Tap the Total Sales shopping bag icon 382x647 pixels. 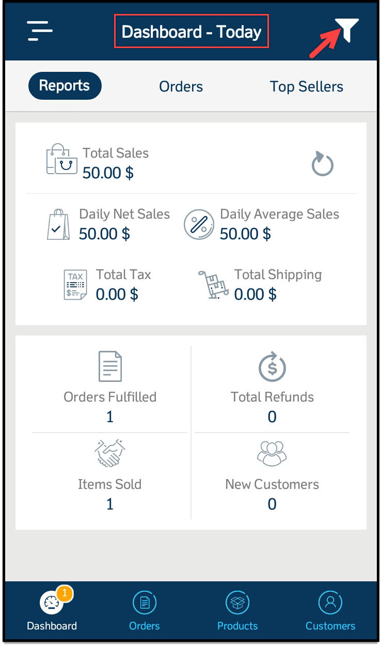coord(62,159)
